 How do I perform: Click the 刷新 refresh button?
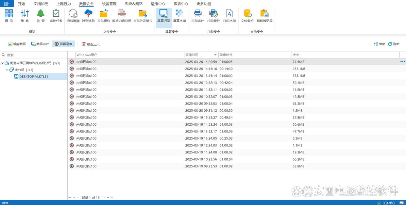point(394,44)
